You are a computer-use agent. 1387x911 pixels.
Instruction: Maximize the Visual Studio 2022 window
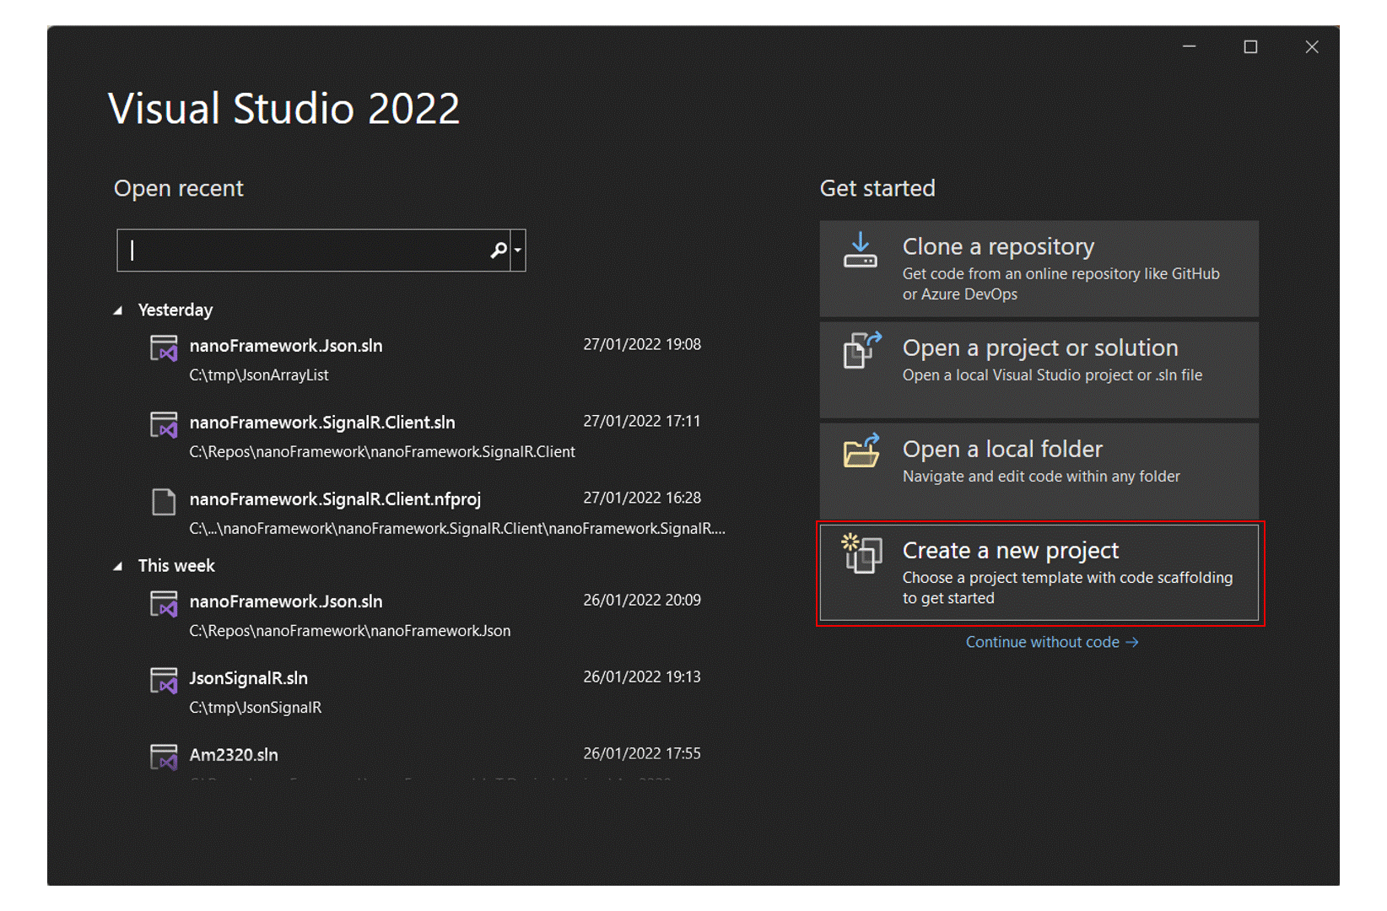pos(1250,46)
